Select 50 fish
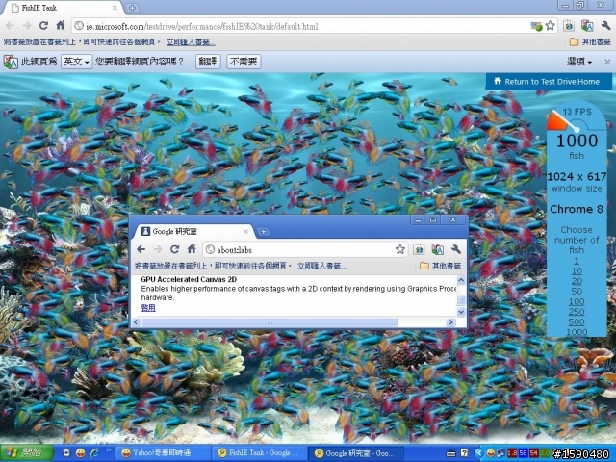Image resolution: width=616 pixels, height=462 pixels. pos(577,291)
